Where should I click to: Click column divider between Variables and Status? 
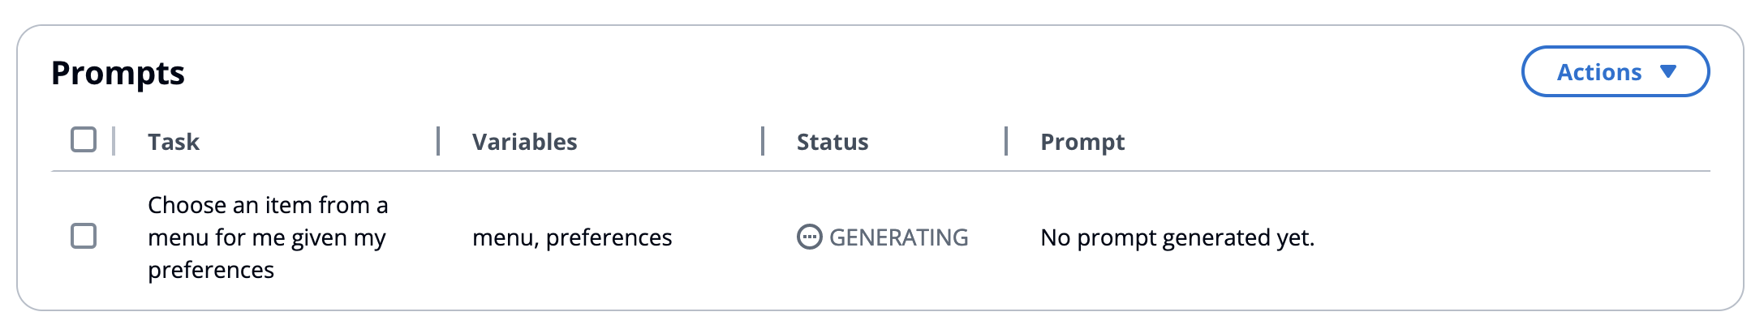click(x=763, y=141)
